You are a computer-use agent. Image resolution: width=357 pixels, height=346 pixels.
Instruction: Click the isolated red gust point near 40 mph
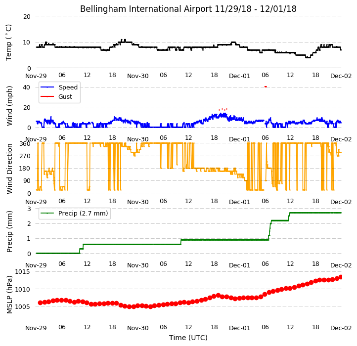click(x=266, y=86)
